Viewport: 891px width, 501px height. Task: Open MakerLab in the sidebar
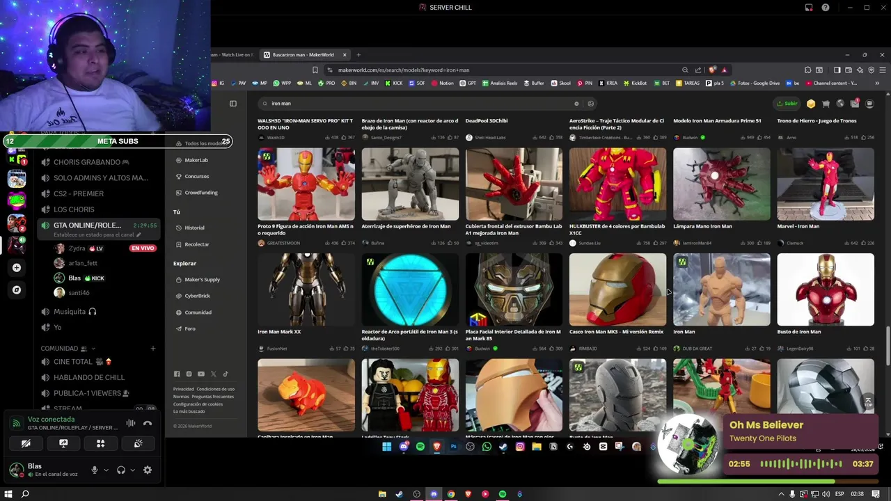196,160
